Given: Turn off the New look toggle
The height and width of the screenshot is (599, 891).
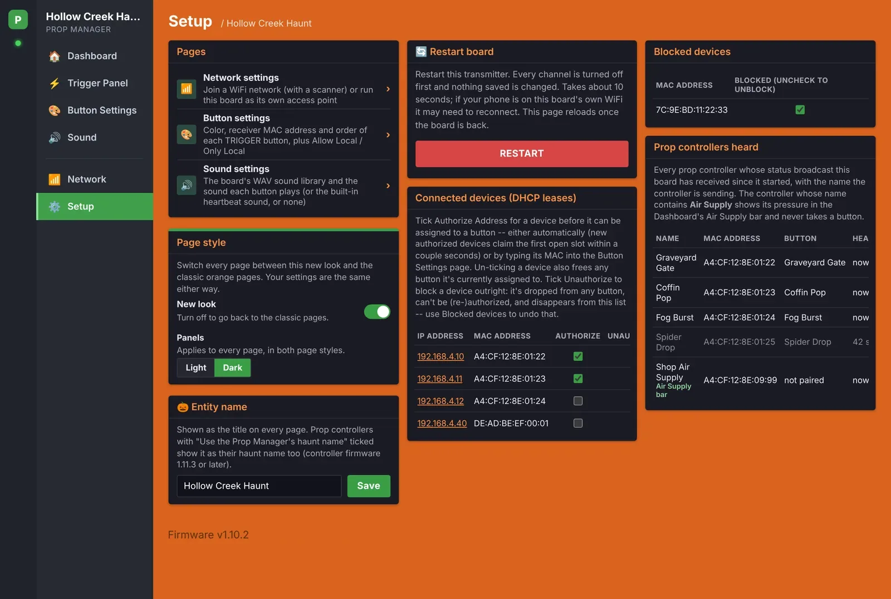Looking at the screenshot, I should [x=377, y=312].
